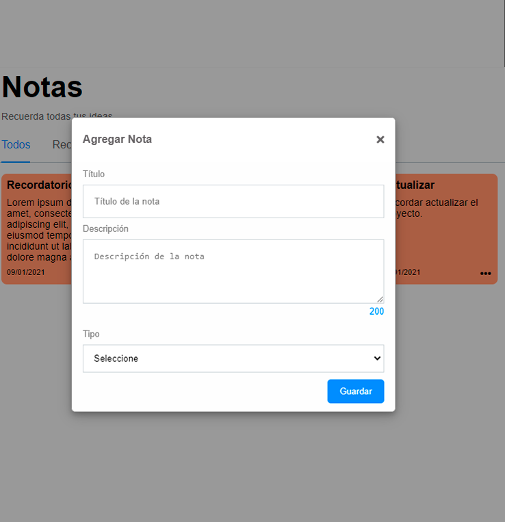Close the Agregar Nota dialog
The width and height of the screenshot is (505, 522).
coord(380,140)
